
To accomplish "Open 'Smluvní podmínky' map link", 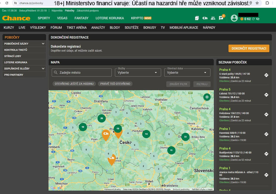I will tap(181, 189).
